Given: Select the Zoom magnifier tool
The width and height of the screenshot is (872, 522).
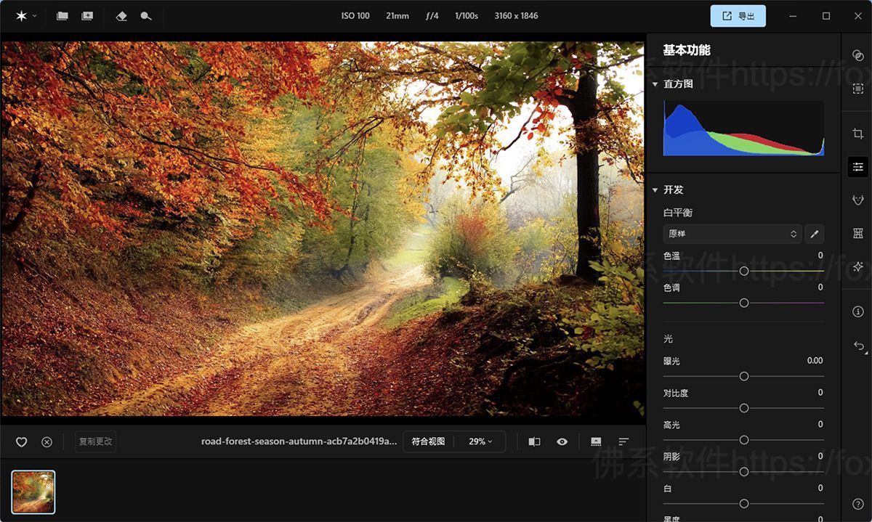Looking at the screenshot, I should click(x=146, y=16).
